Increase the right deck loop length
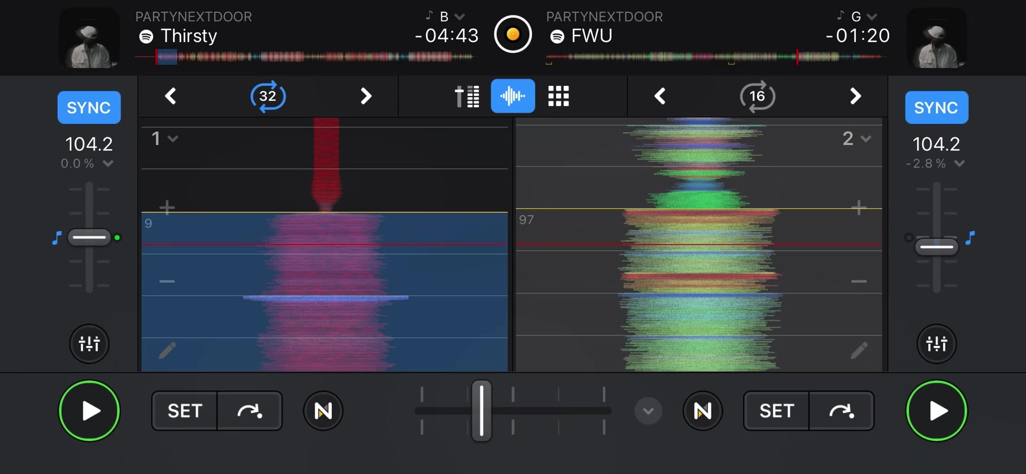 point(855,96)
